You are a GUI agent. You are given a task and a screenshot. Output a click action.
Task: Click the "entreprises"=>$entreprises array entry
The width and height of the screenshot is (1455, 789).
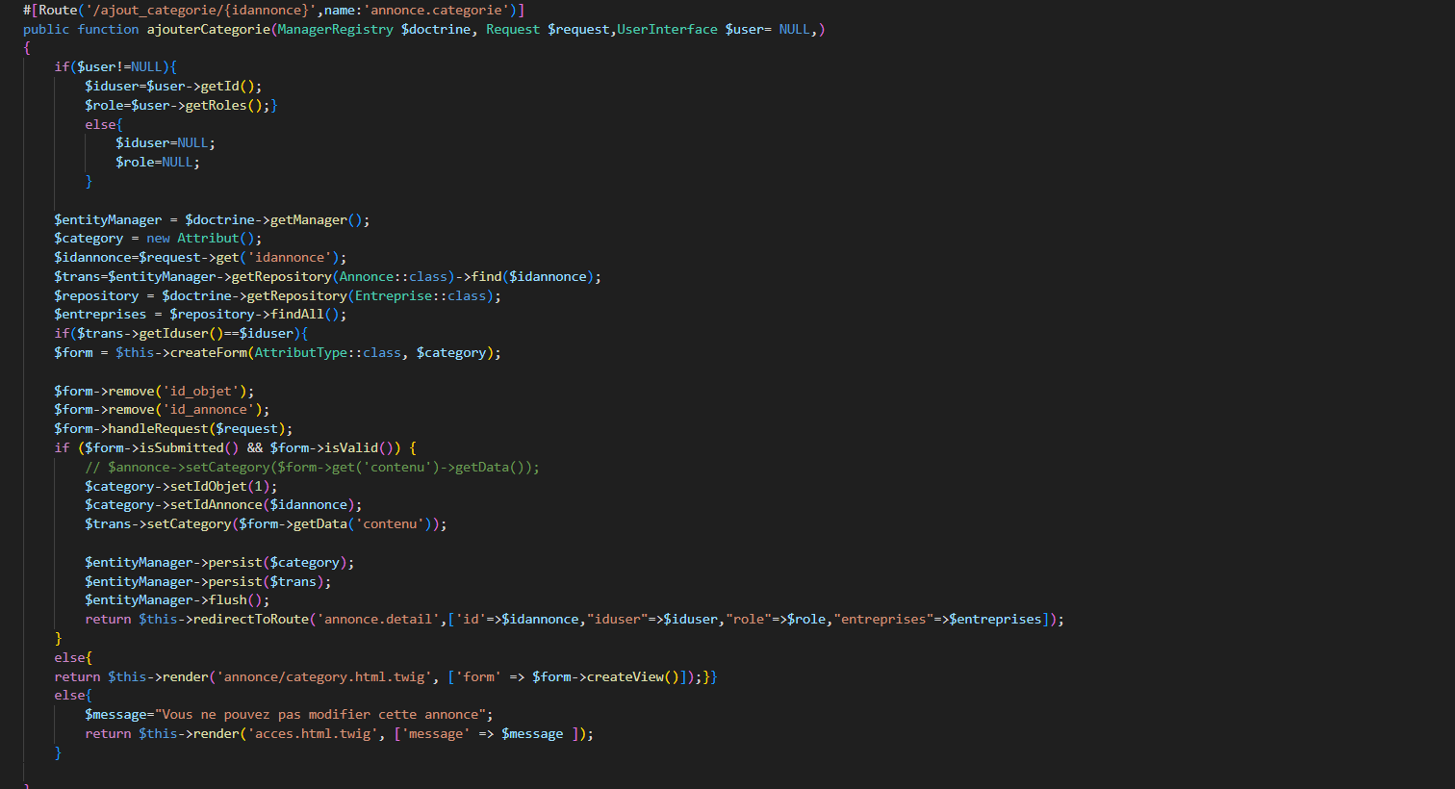pos(938,619)
